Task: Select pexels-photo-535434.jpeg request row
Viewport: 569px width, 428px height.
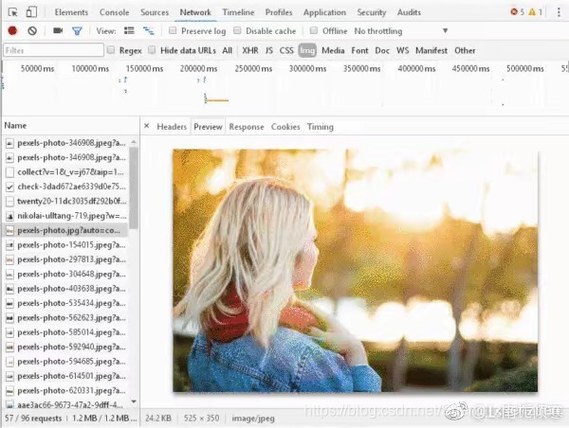Action: point(65,303)
